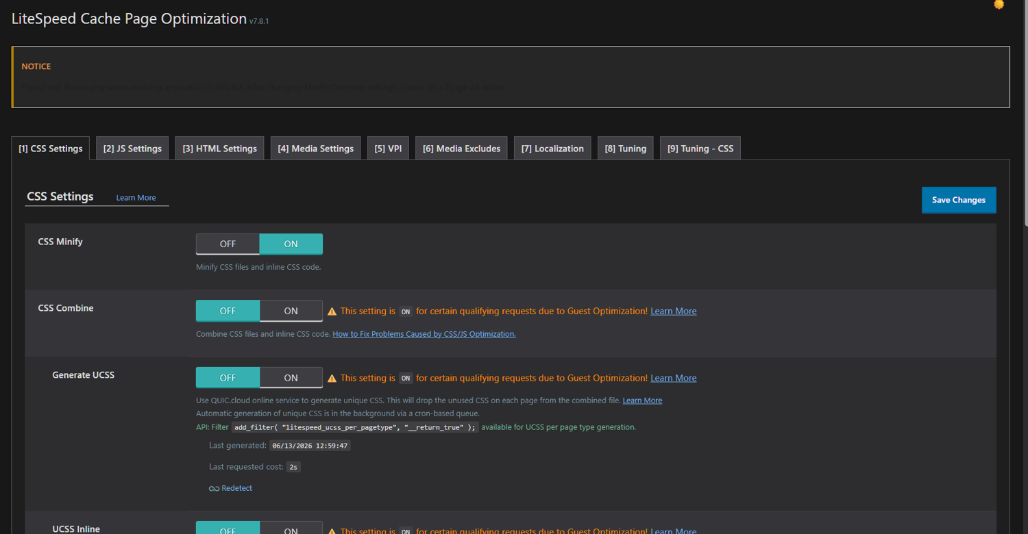Click the ON badge in Generate UCSS warning
The image size is (1028, 534).
click(x=406, y=379)
